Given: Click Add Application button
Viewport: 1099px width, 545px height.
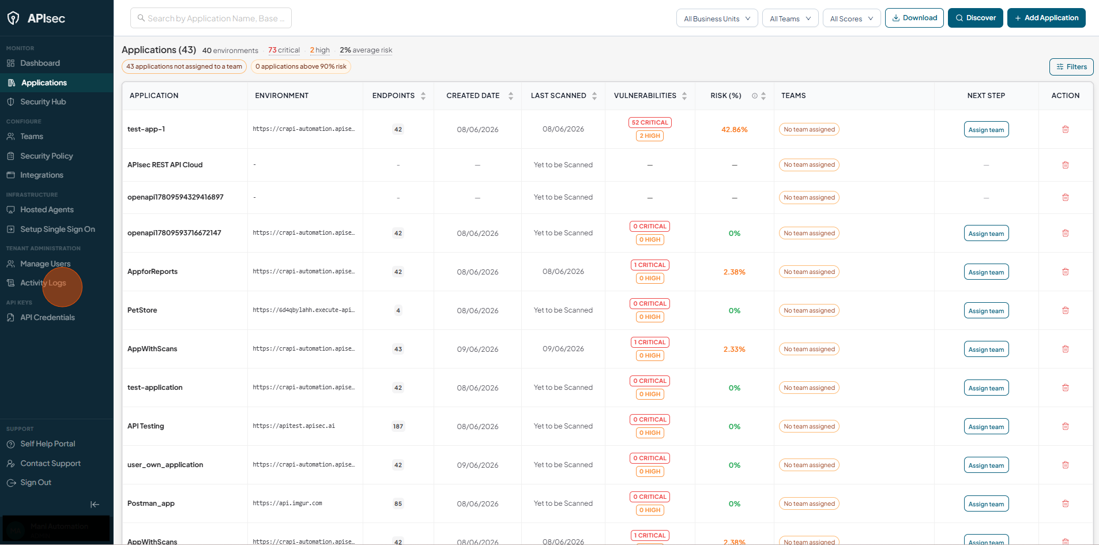Looking at the screenshot, I should (x=1047, y=18).
